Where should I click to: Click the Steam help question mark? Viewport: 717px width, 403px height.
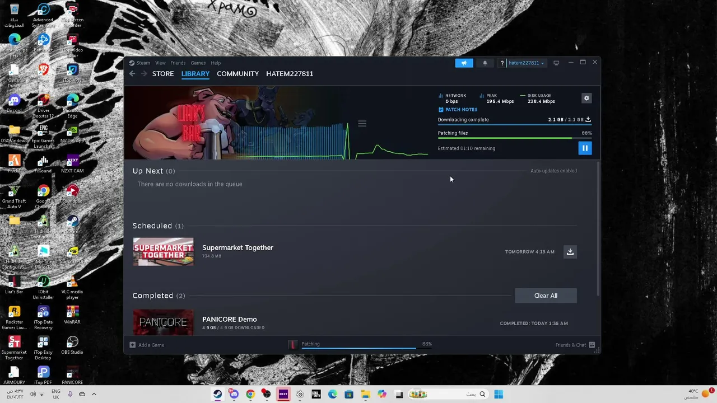tap(502, 63)
